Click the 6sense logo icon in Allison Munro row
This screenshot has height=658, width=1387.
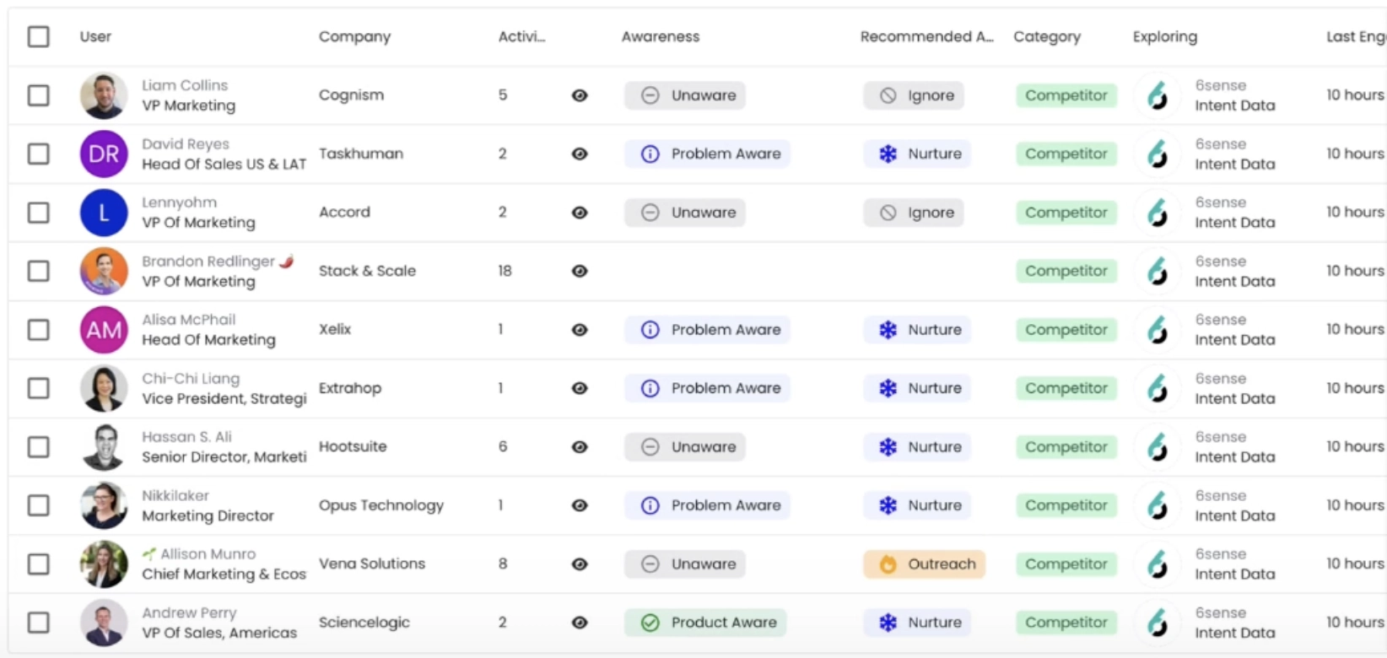click(x=1158, y=564)
